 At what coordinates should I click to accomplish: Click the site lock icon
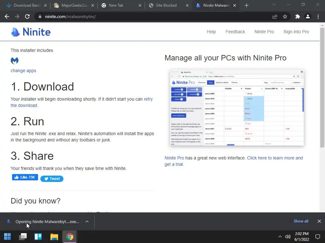click(x=40, y=16)
